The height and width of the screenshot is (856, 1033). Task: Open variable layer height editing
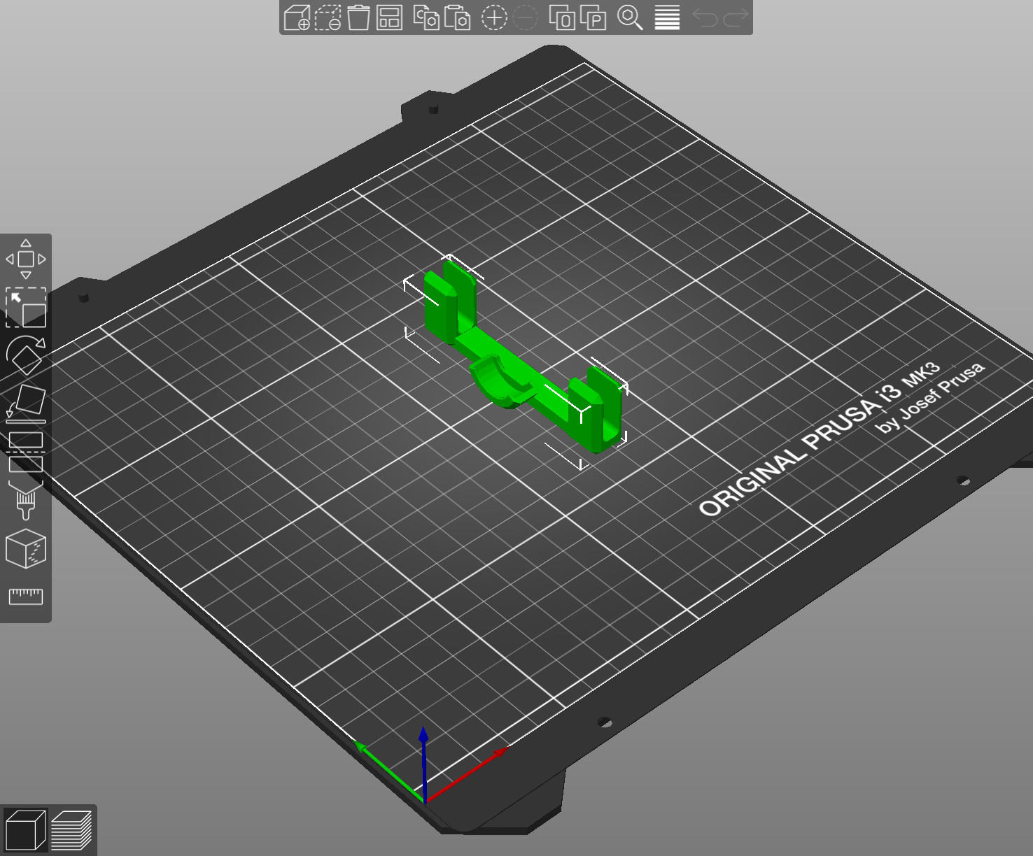(x=667, y=17)
